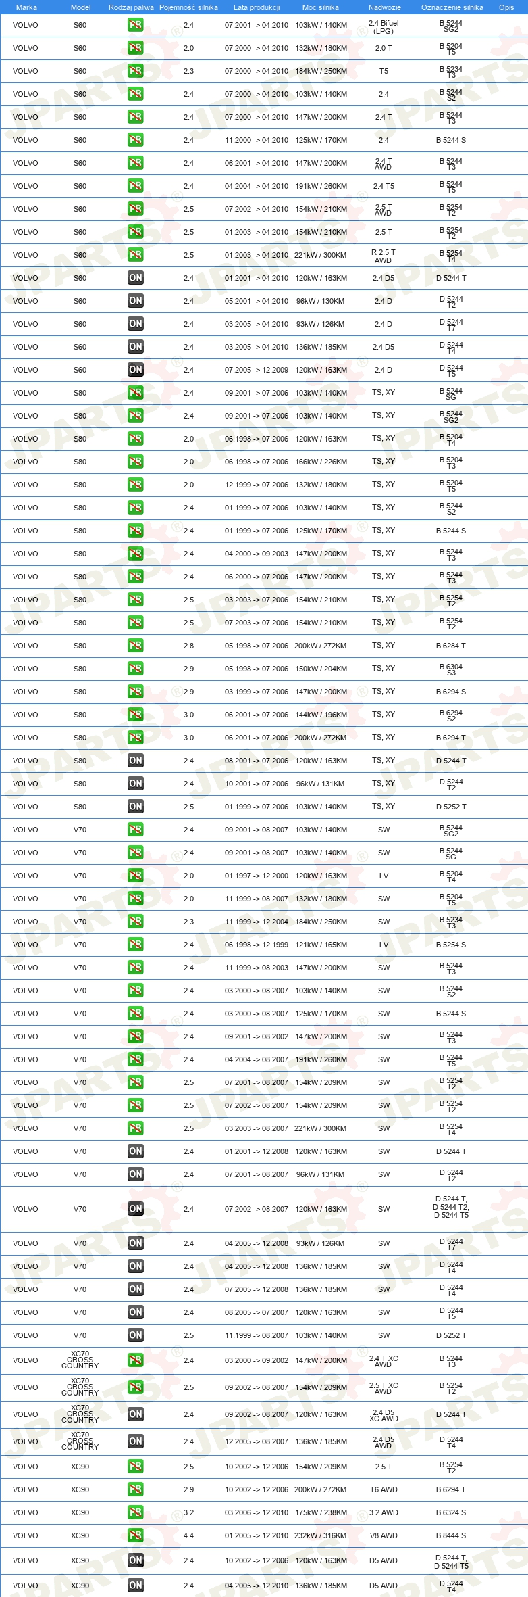528x1597 pixels.
Task: Click diesel ON icon in S60 96kW / 130KM row
Action: (x=135, y=301)
